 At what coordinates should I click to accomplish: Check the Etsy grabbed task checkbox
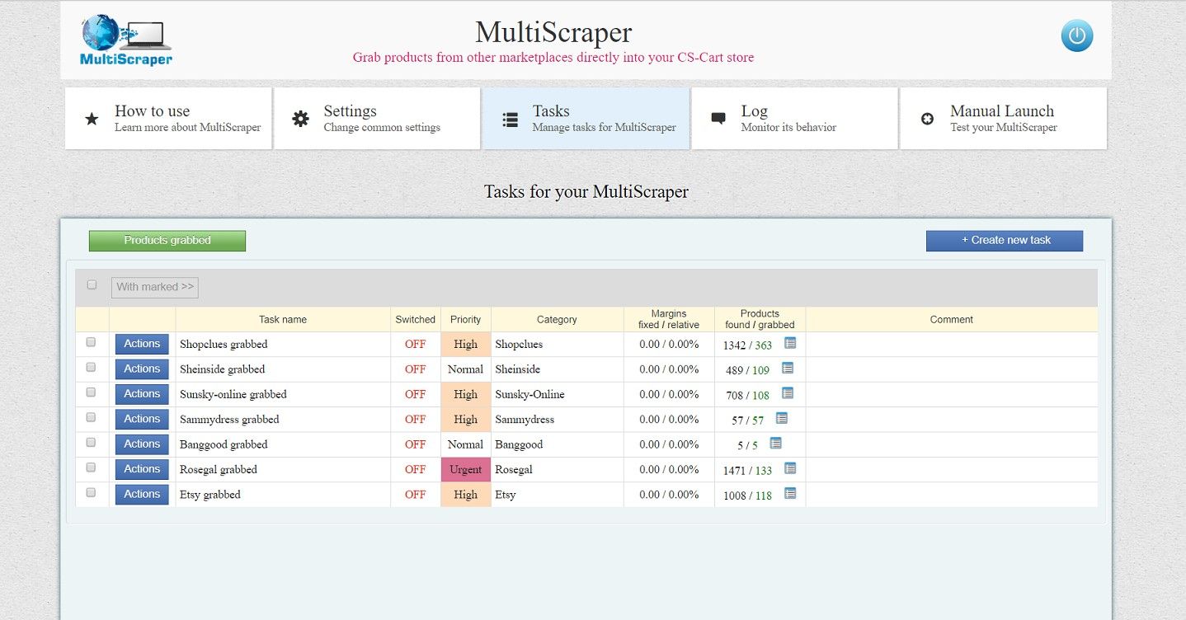91,492
